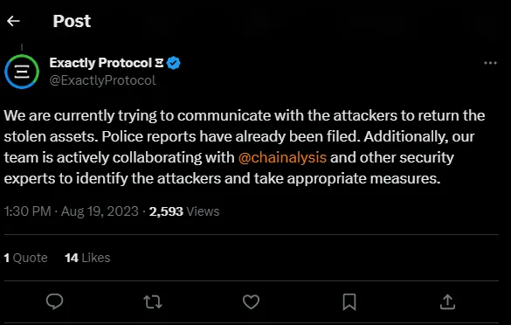
Task: Click the Exactly Protocol display name
Action: pyautogui.click(x=100, y=63)
